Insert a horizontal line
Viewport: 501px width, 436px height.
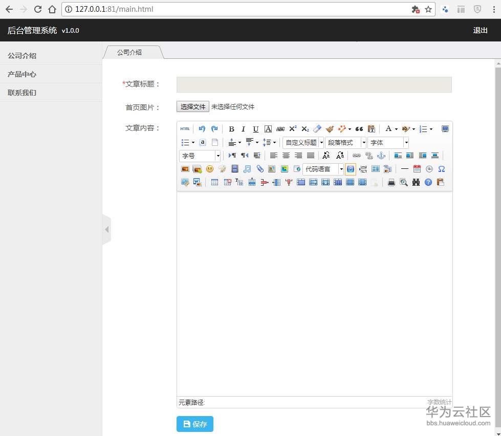click(x=404, y=169)
